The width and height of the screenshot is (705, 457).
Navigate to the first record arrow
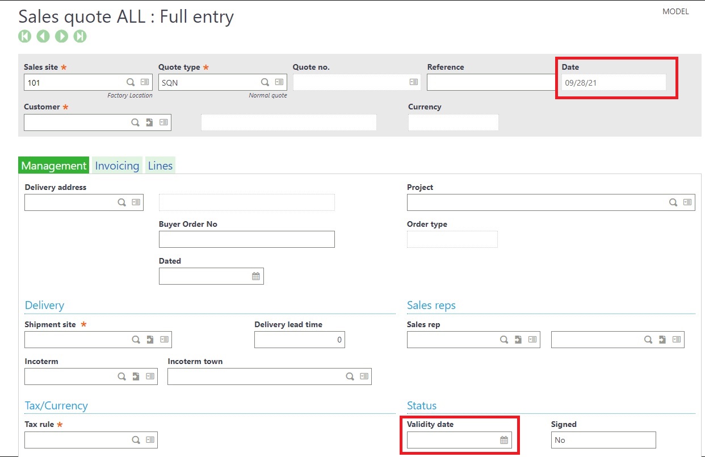pos(24,36)
